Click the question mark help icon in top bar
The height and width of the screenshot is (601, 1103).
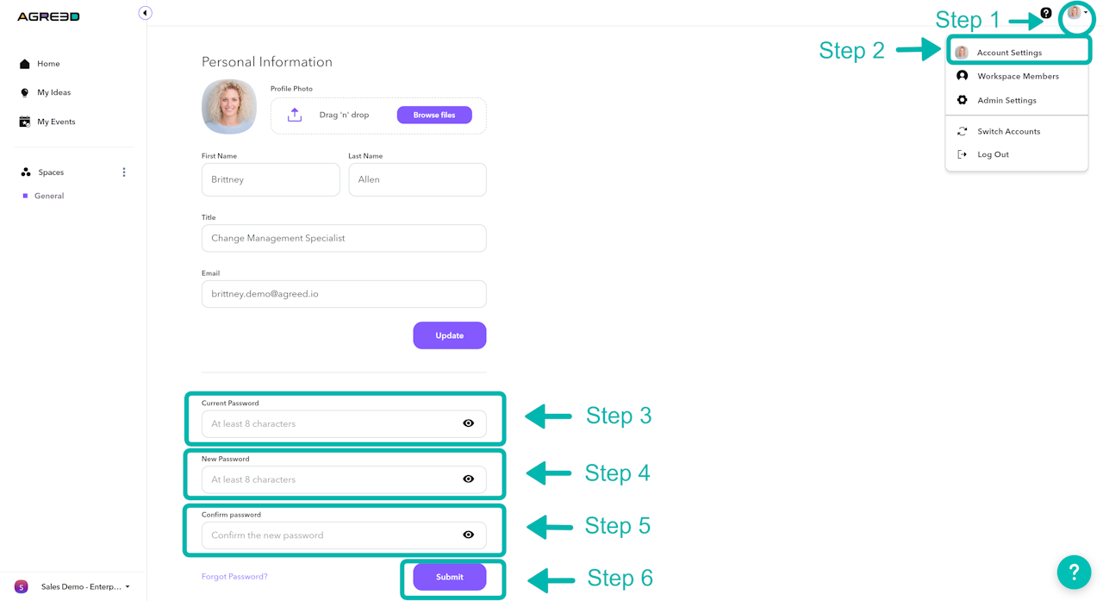[x=1046, y=13]
